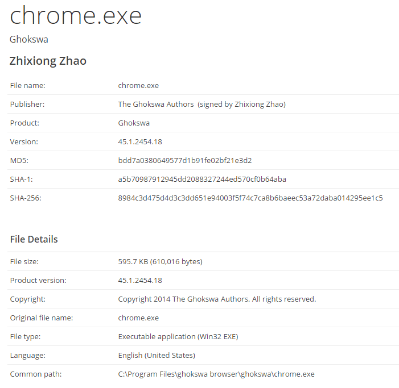Image resolution: width=399 pixels, height=388 pixels.
Task: Click the Language: label
Action: tap(28, 356)
